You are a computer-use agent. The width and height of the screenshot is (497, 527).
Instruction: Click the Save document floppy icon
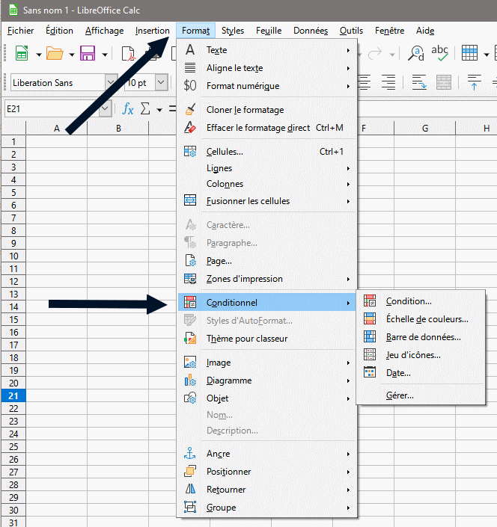(88, 54)
